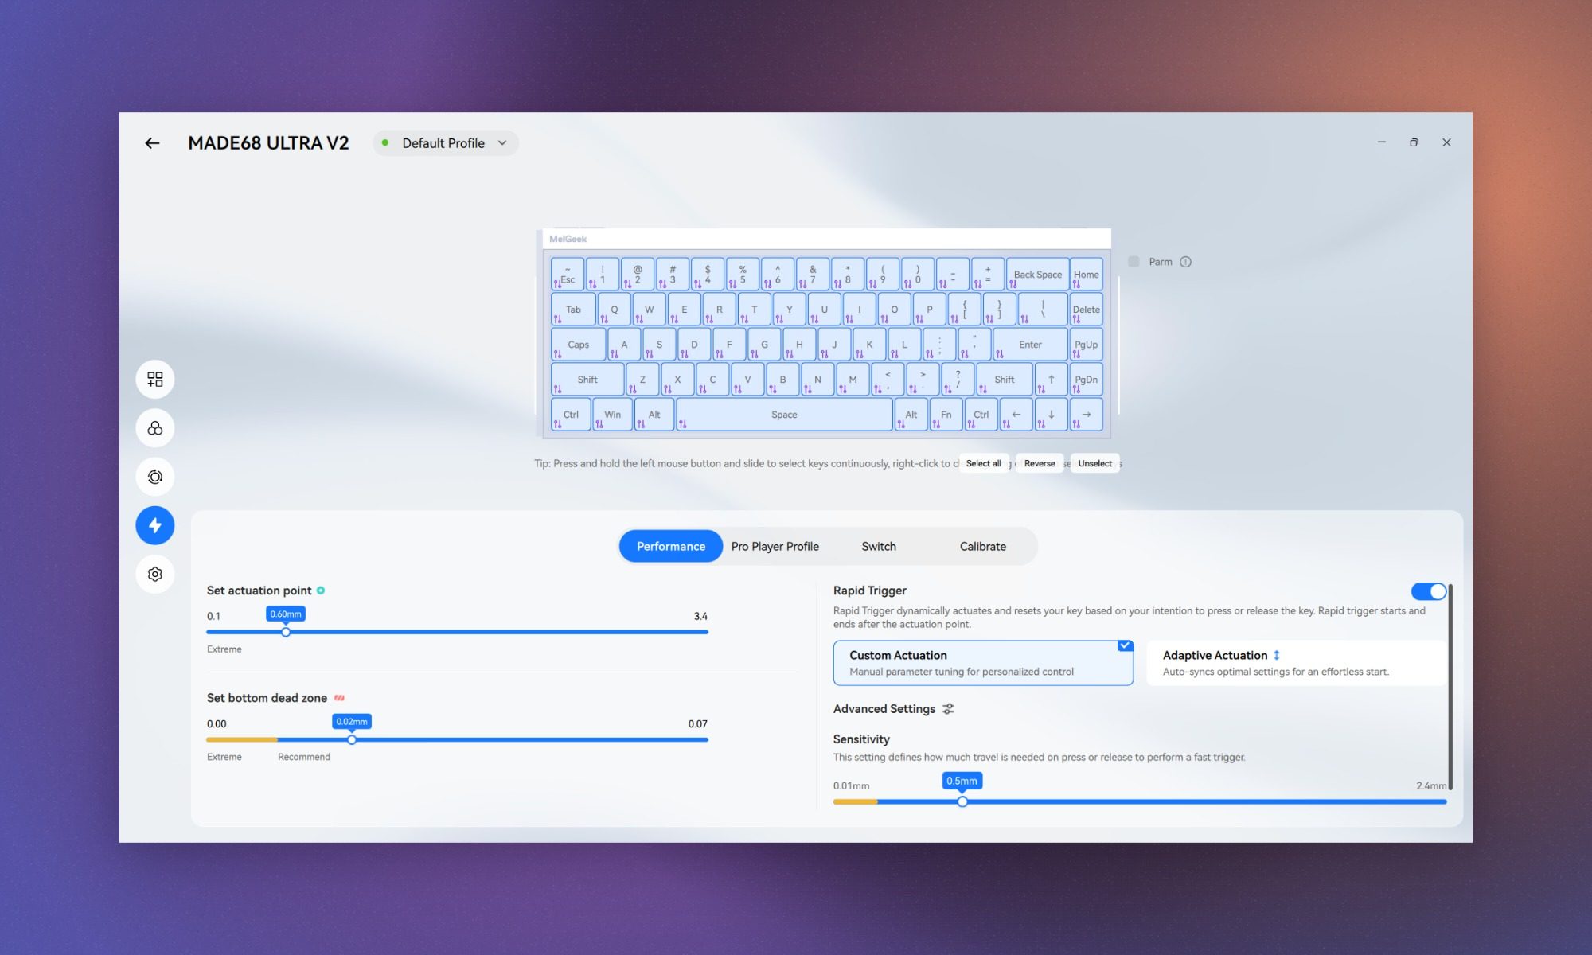Select the down arrow key

pyautogui.click(x=1052, y=415)
